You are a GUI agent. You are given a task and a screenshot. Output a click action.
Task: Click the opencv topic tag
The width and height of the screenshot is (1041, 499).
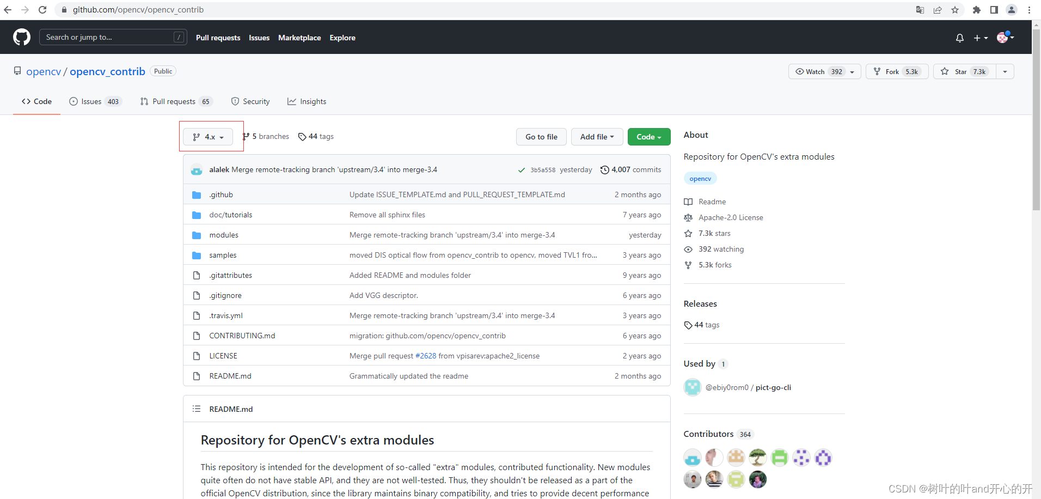point(700,178)
